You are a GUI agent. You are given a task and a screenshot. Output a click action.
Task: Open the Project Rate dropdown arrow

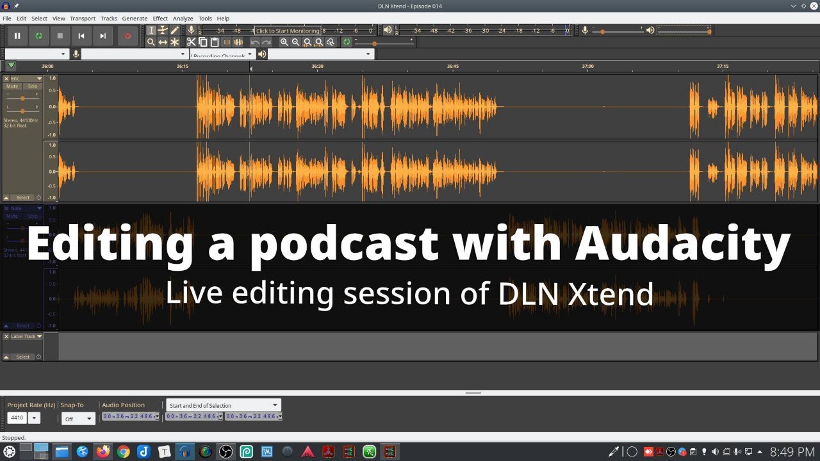pos(34,418)
